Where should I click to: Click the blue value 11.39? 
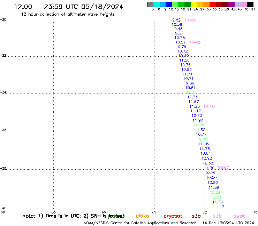pos(214,187)
